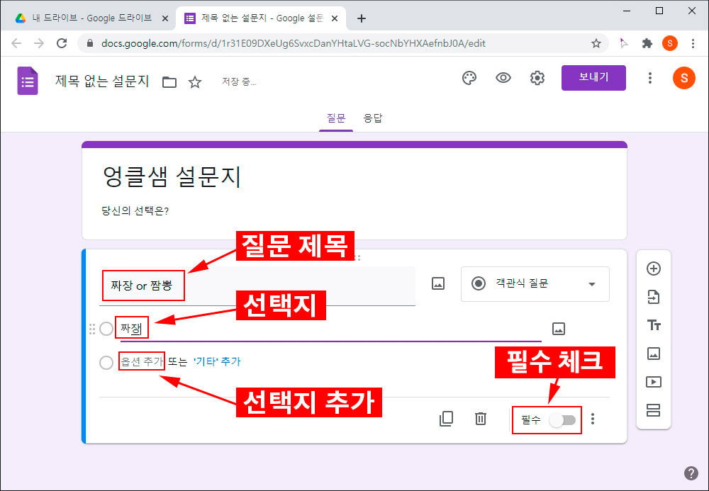The image size is (709, 491).
Task: Click the add question plus icon in sidebar
Action: 653,269
